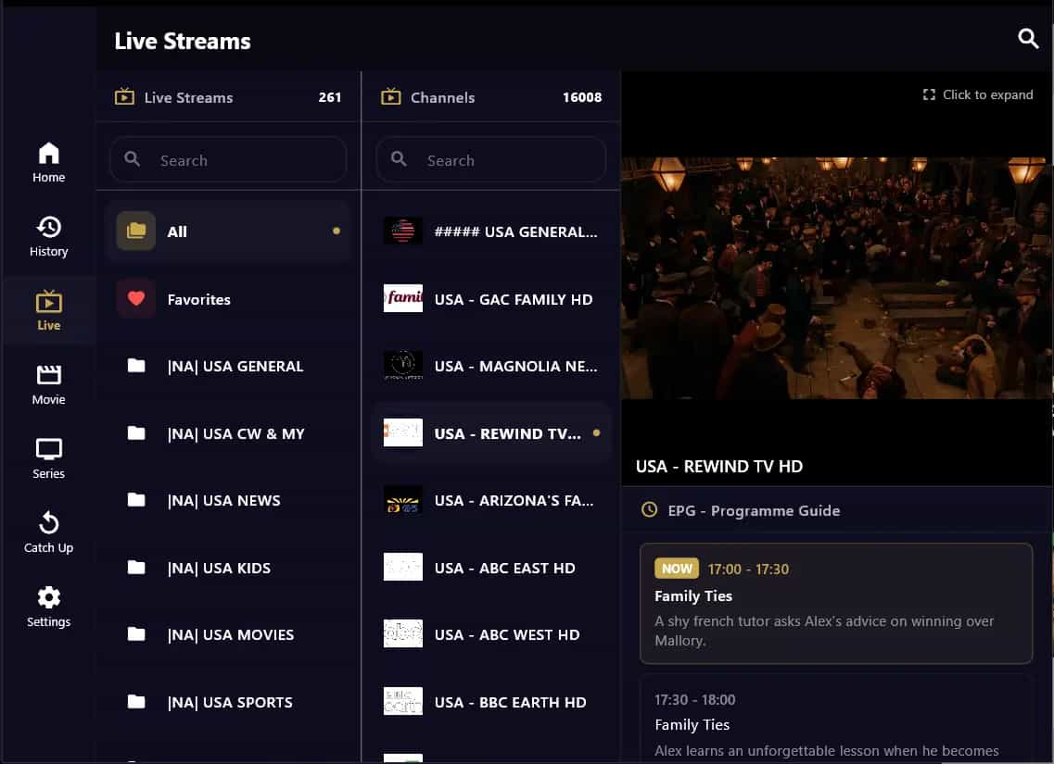Viewport: 1054px width, 764px height.
Task: Click the ABC West HD channel logo
Action: [x=402, y=633]
